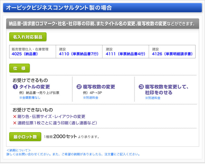
Task: Click the red X beside 連続伝票1枚ごとに
Action: pos(15,123)
